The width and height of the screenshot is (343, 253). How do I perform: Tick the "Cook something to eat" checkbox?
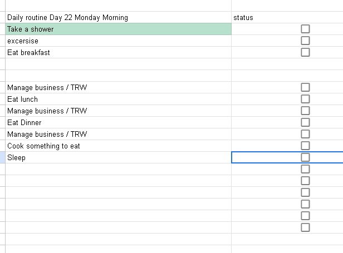pos(305,146)
